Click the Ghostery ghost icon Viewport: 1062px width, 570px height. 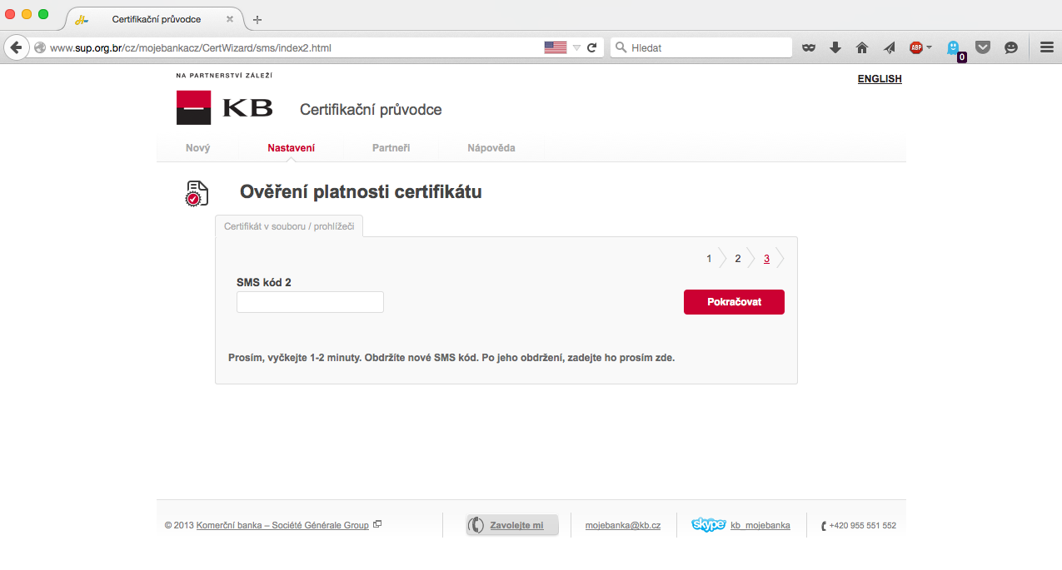click(x=954, y=48)
